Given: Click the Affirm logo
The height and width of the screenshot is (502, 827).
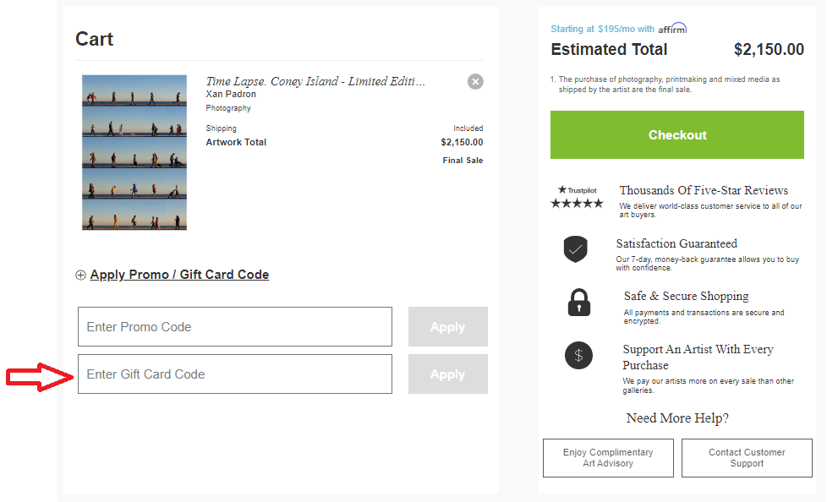Looking at the screenshot, I should tap(672, 28).
